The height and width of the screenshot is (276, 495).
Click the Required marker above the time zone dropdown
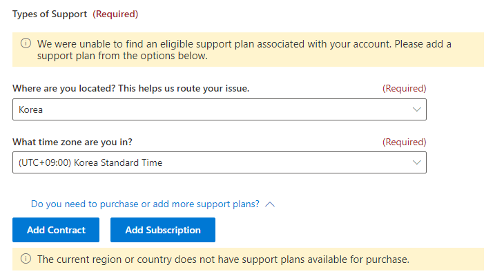404,142
